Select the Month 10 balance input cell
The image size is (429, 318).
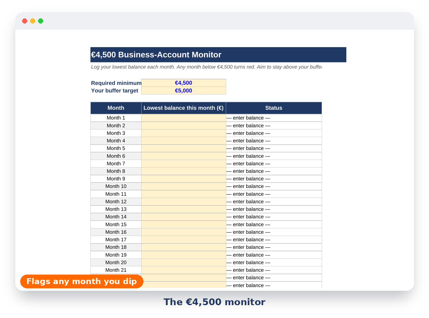[x=184, y=186]
